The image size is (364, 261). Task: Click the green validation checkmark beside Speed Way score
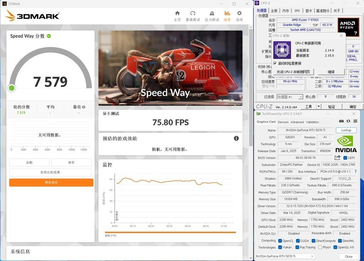pos(49,36)
